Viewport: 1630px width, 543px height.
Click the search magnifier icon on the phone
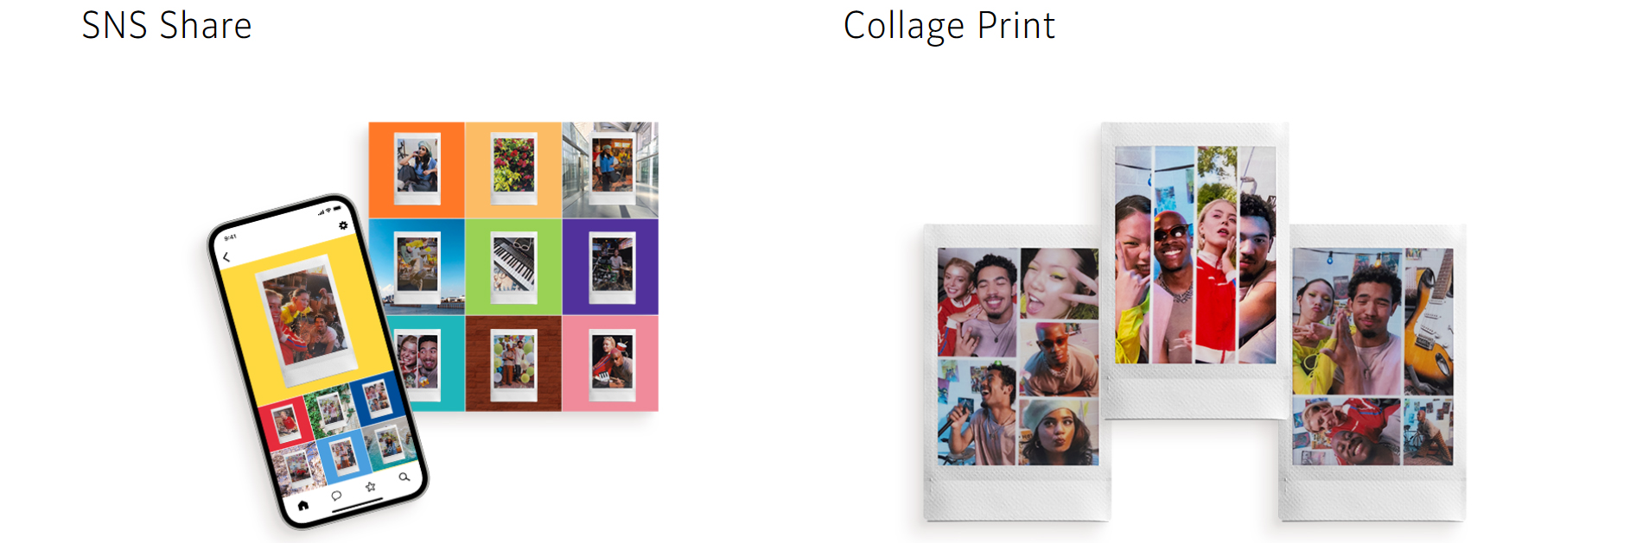(x=404, y=477)
